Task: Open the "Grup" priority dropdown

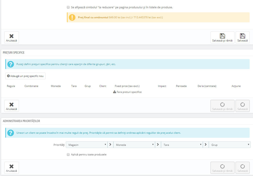Action: click(x=230, y=145)
